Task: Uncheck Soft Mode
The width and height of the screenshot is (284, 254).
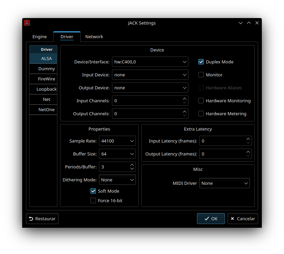Action: [93, 191]
